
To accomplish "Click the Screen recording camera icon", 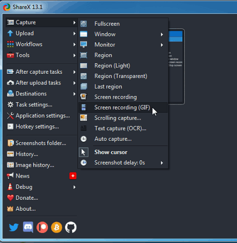I will click(84, 96).
